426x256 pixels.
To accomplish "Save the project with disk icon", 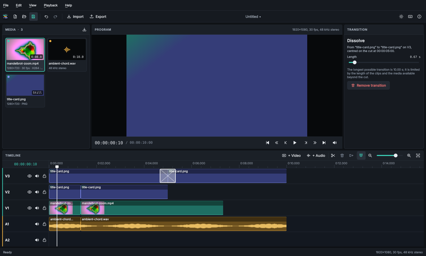I will pyautogui.click(x=33, y=17).
